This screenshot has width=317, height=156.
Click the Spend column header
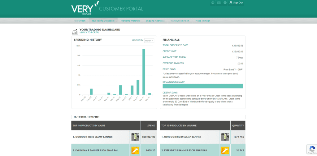(149, 125)
